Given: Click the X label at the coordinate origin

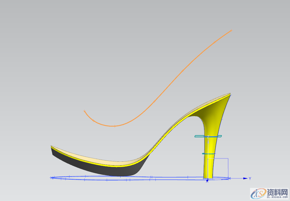Looking at the screenshot, I should click(x=207, y=181).
